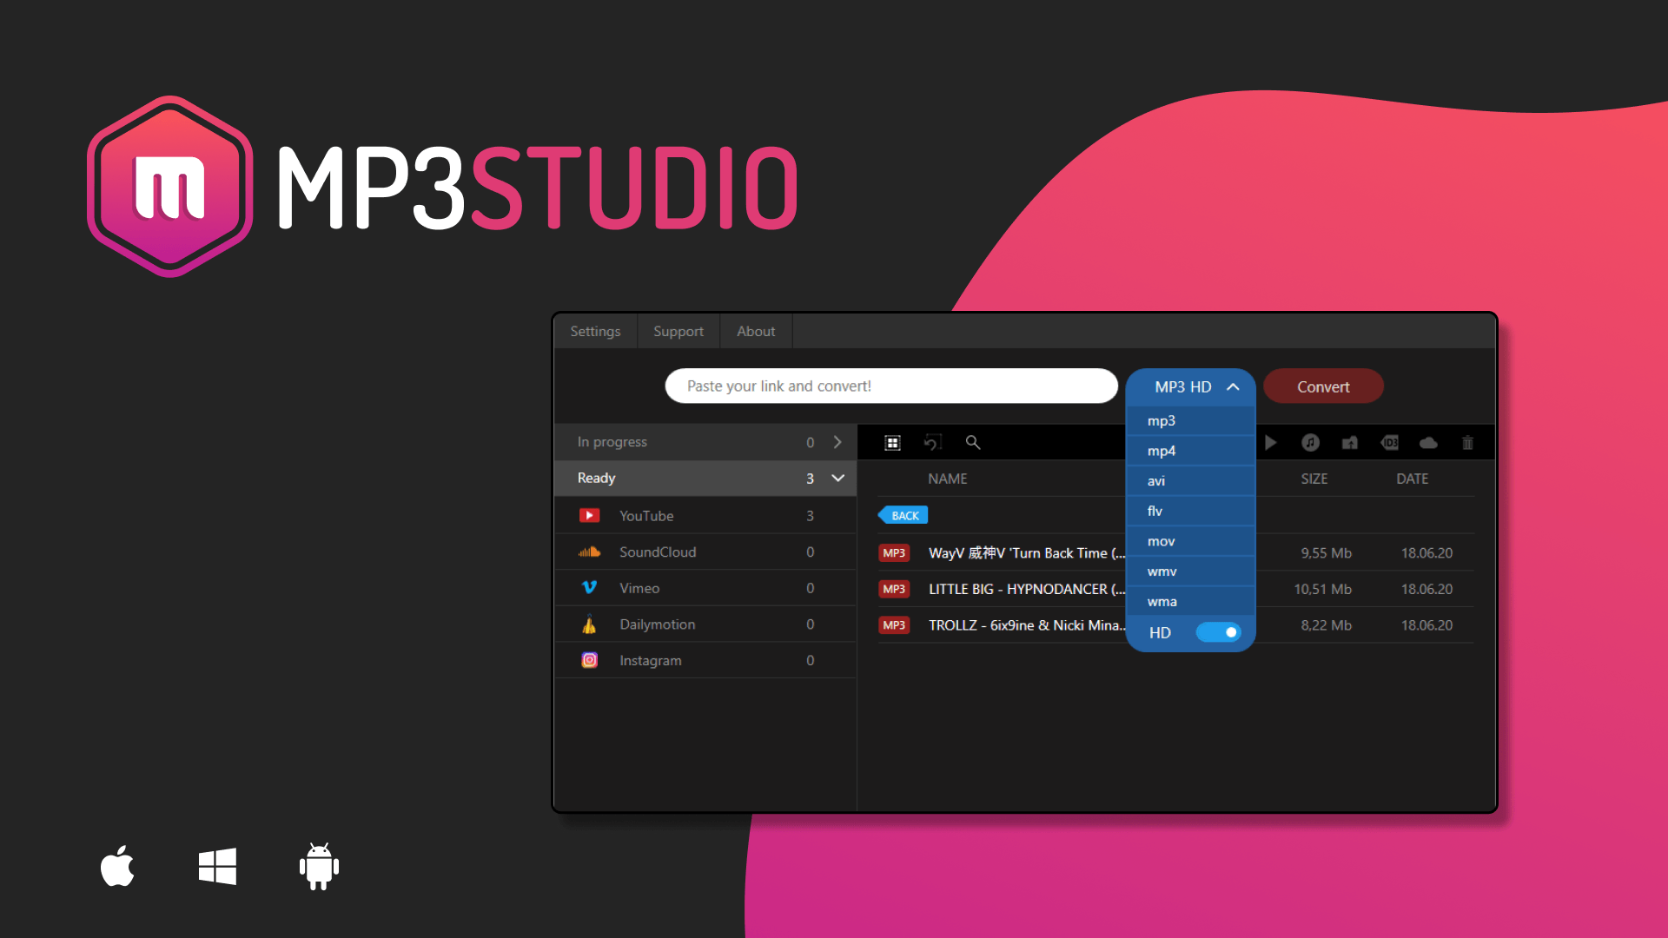This screenshot has height=938, width=1668.
Task: Click the In progress label
Action: 612,442
